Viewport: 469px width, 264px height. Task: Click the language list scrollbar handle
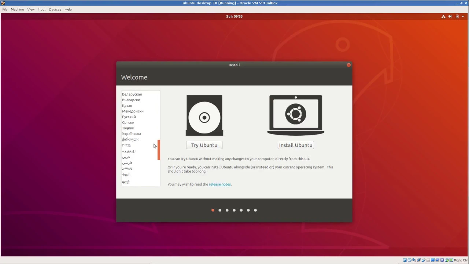click(x=159, y=150)
